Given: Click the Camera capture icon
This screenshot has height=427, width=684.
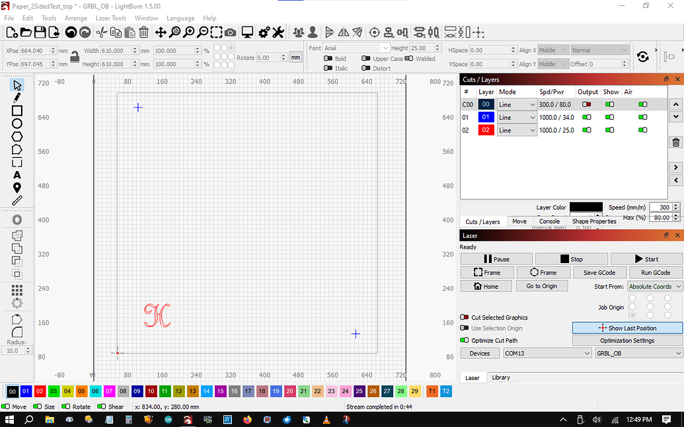Looking at the screenshot, I should point(231,32).
